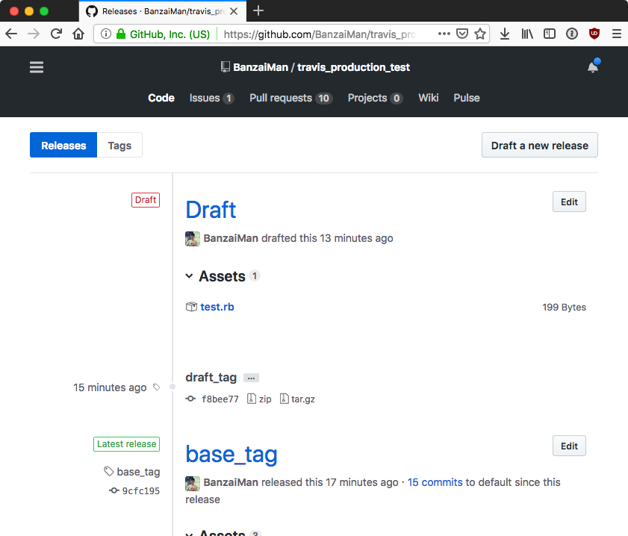The height and width of the screenshot is (536, 628).
Task: Open the GitHub notifications bell
Action: 592,67
